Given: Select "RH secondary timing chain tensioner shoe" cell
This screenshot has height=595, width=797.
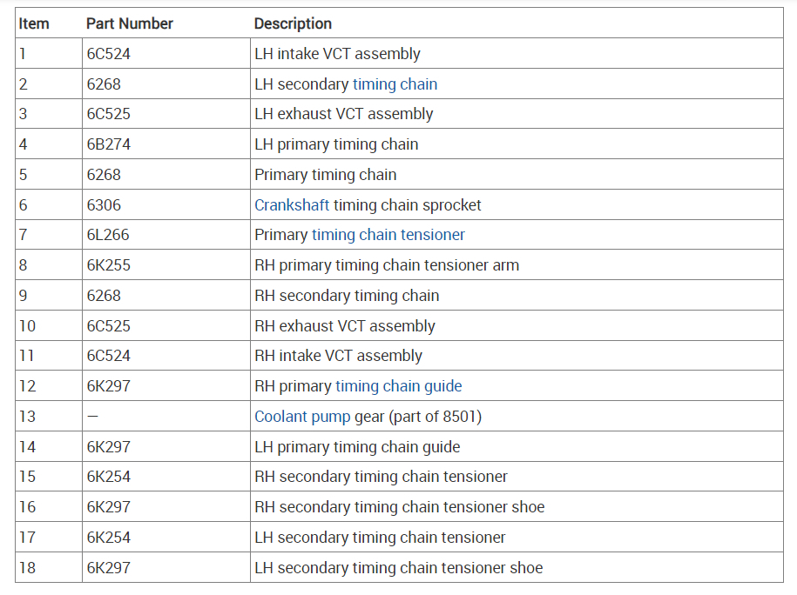Looking at the screenshot, I should click(399, 507).
